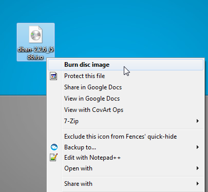Screen dimensions: 208x192
Task: Expand the Share with submenu arrow
Action: tap(198, 184)
